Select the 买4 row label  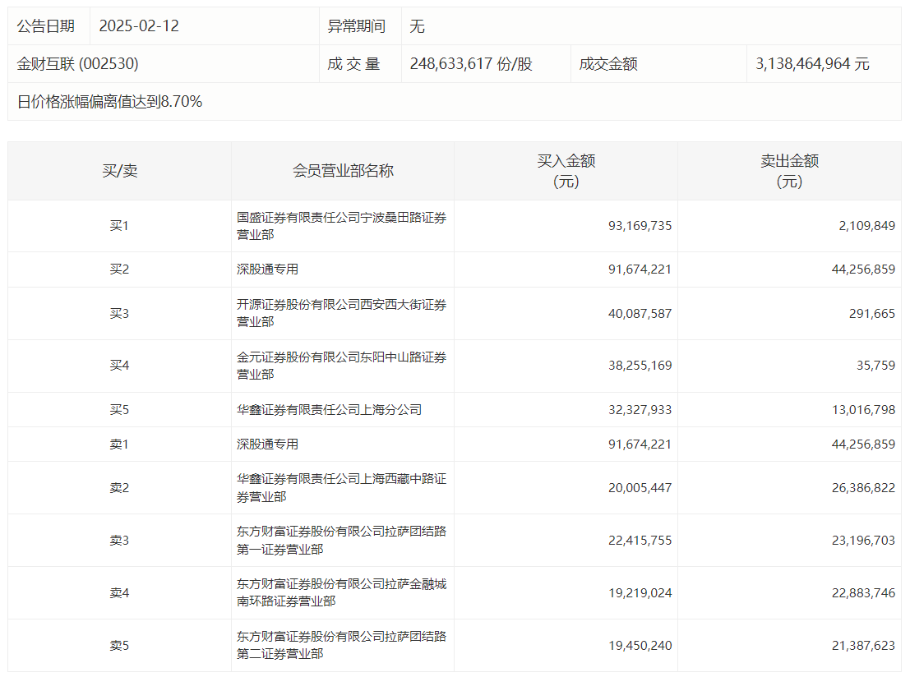point(119,366)
